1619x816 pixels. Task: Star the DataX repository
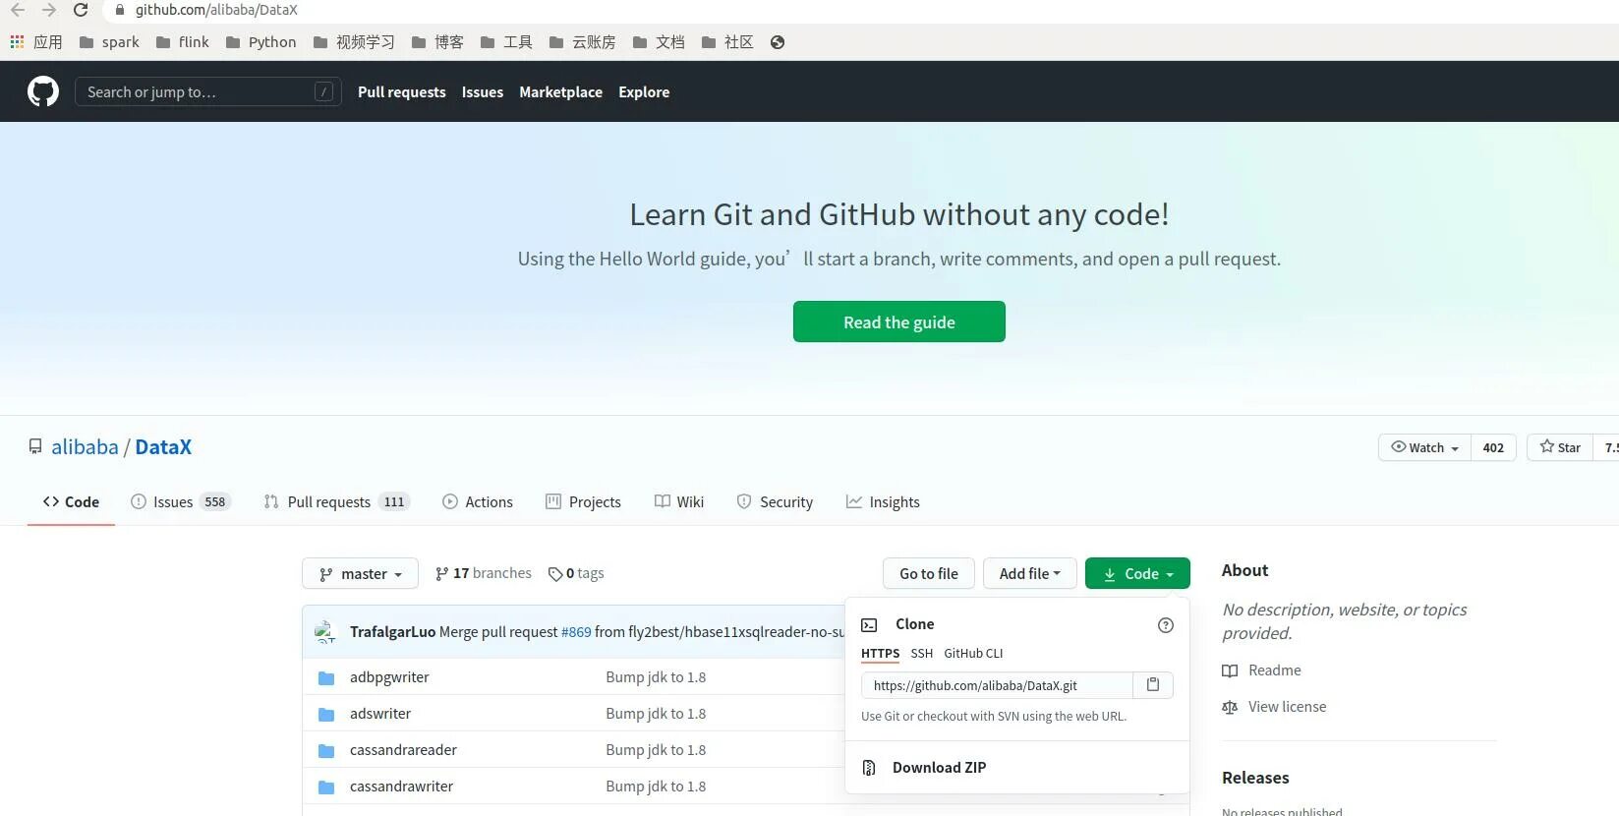[1560, 447]
